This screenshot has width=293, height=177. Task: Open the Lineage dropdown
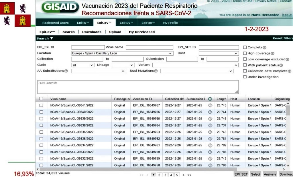point(123,65)
